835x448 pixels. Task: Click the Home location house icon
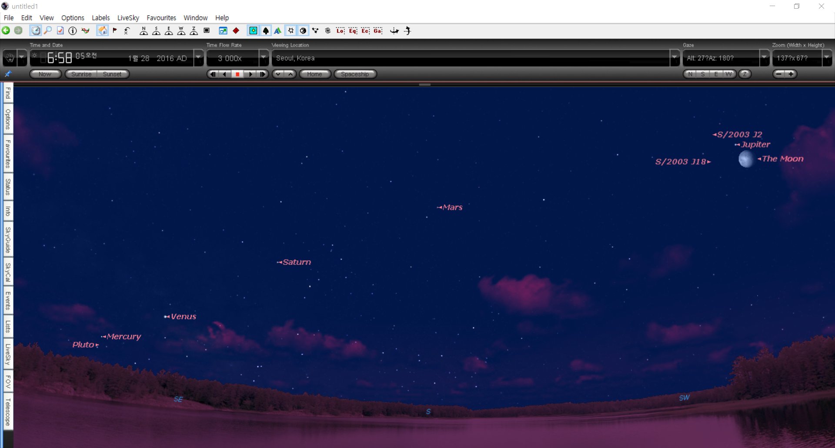[x=102, y=30]
